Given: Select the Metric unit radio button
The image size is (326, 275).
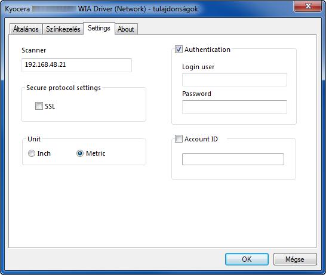Looking at the screenshot, I should 80,153.
